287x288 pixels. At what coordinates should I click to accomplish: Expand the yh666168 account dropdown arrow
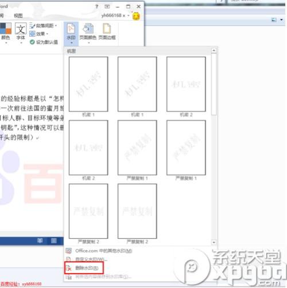click(129, 15)
